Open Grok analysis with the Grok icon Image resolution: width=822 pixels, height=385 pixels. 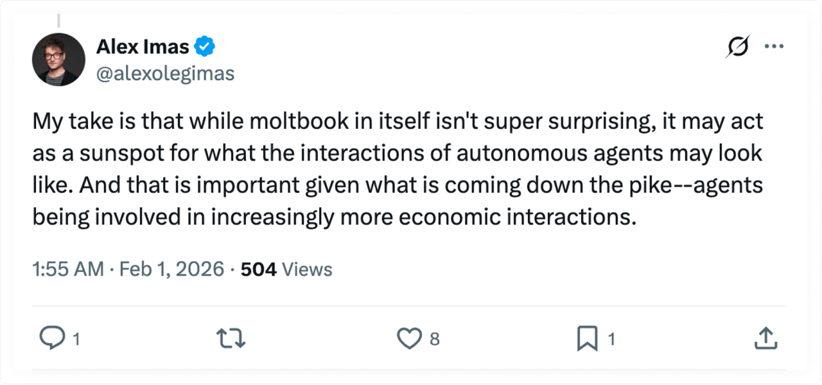[737, 46]
